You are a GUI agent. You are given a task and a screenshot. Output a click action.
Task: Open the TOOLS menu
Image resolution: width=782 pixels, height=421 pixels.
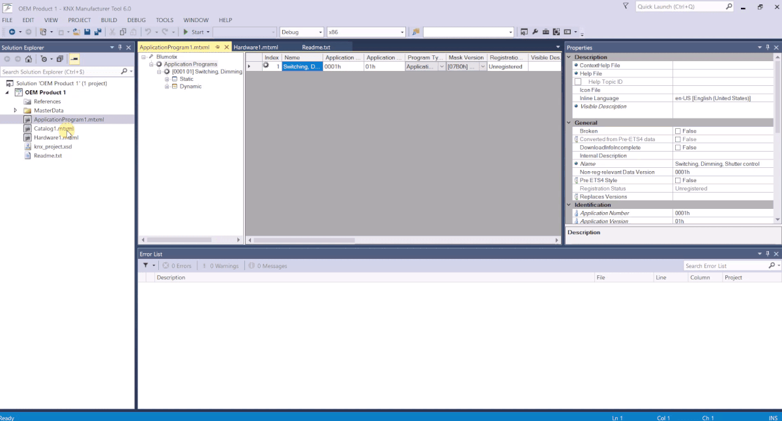pyautogui.click(x=165, y=20)
